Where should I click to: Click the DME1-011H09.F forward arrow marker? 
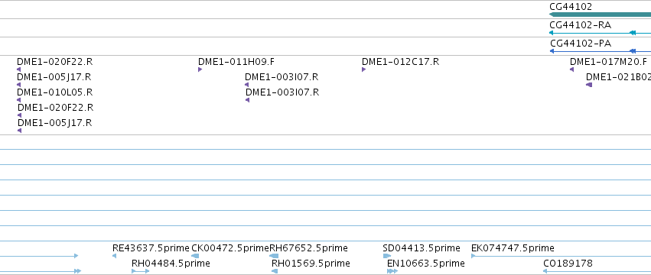200,70
